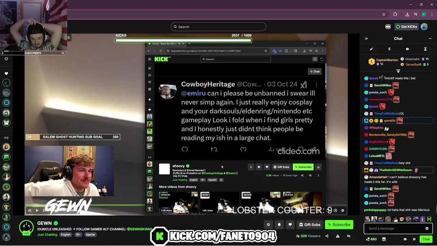The height and width of the screenshot is (246, 437).
Task: Open the KICKs leaderboard icon beside Get KICKs
Action: coord(388,27)
